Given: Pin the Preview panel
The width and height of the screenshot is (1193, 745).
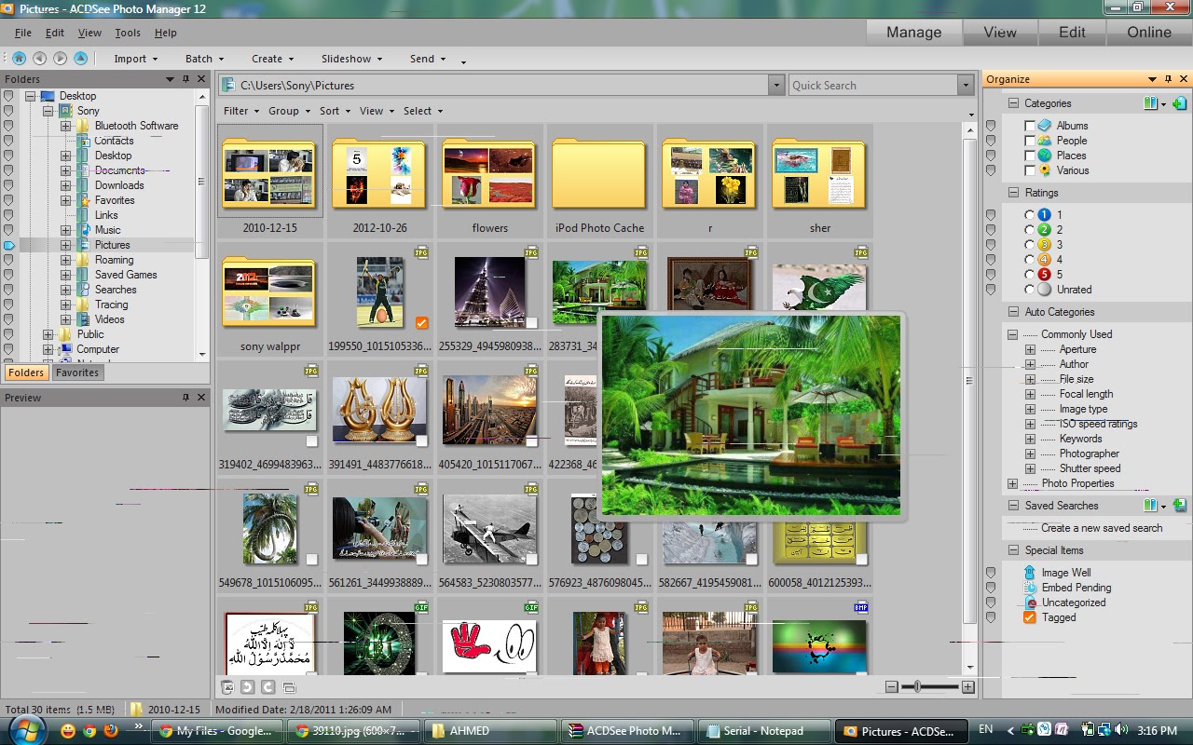Looking at the screenshot, I should click(186, 398).
